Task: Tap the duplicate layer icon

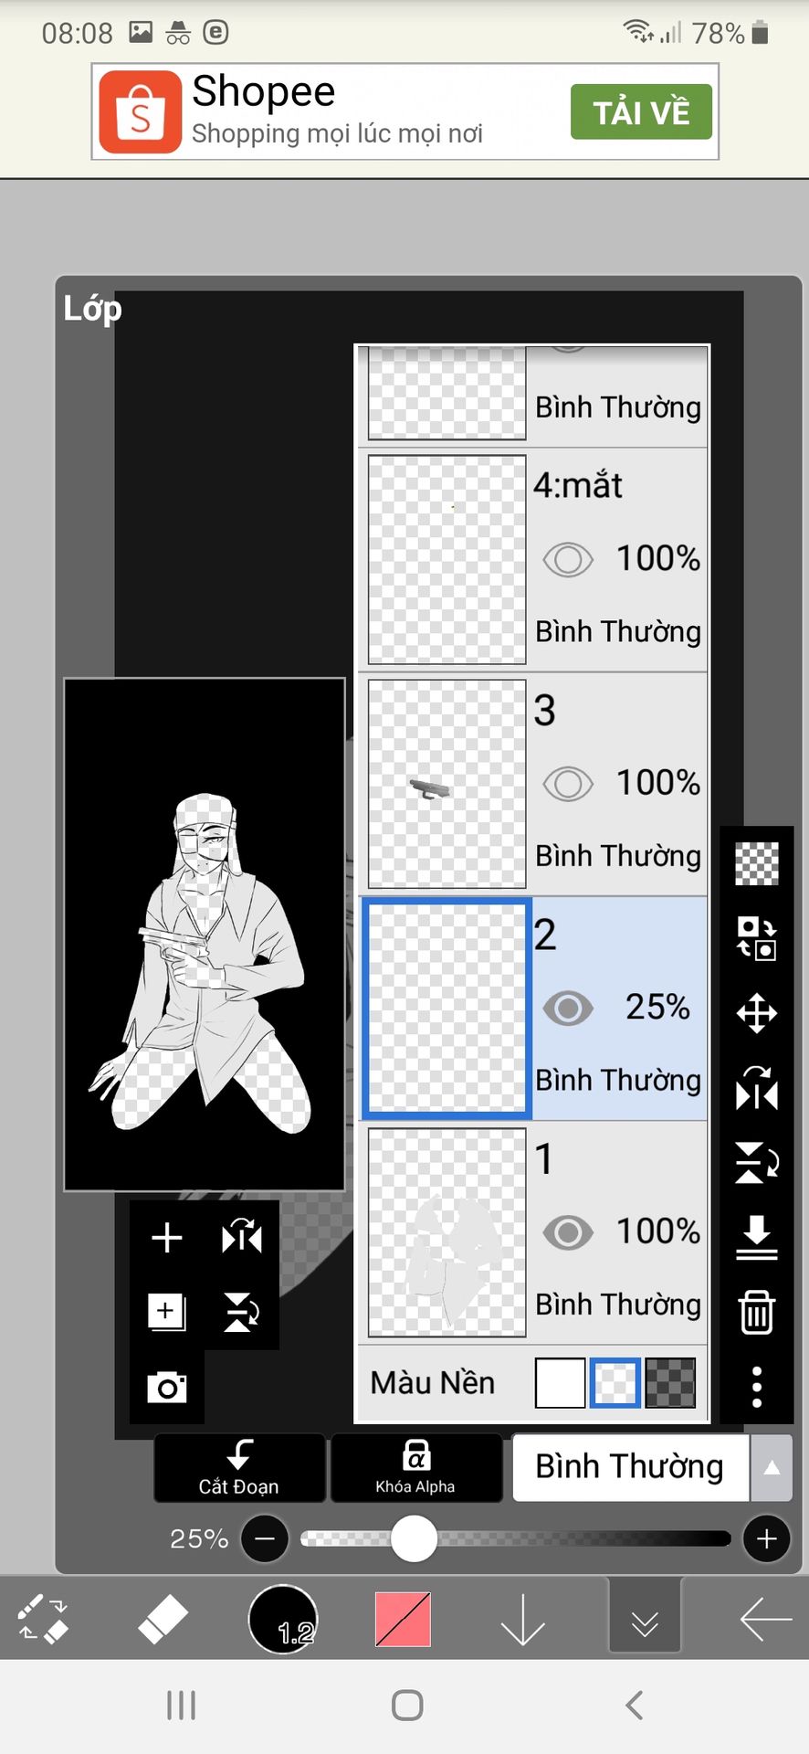Action: pos(166,1312)
